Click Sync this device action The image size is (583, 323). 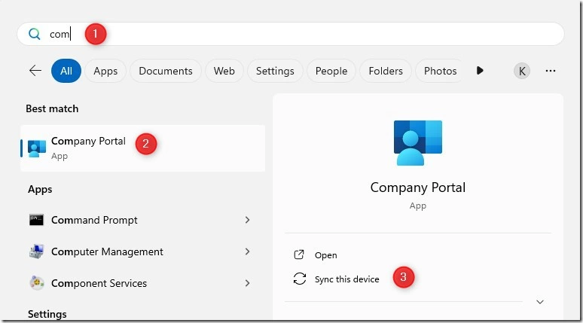(347, 279)
